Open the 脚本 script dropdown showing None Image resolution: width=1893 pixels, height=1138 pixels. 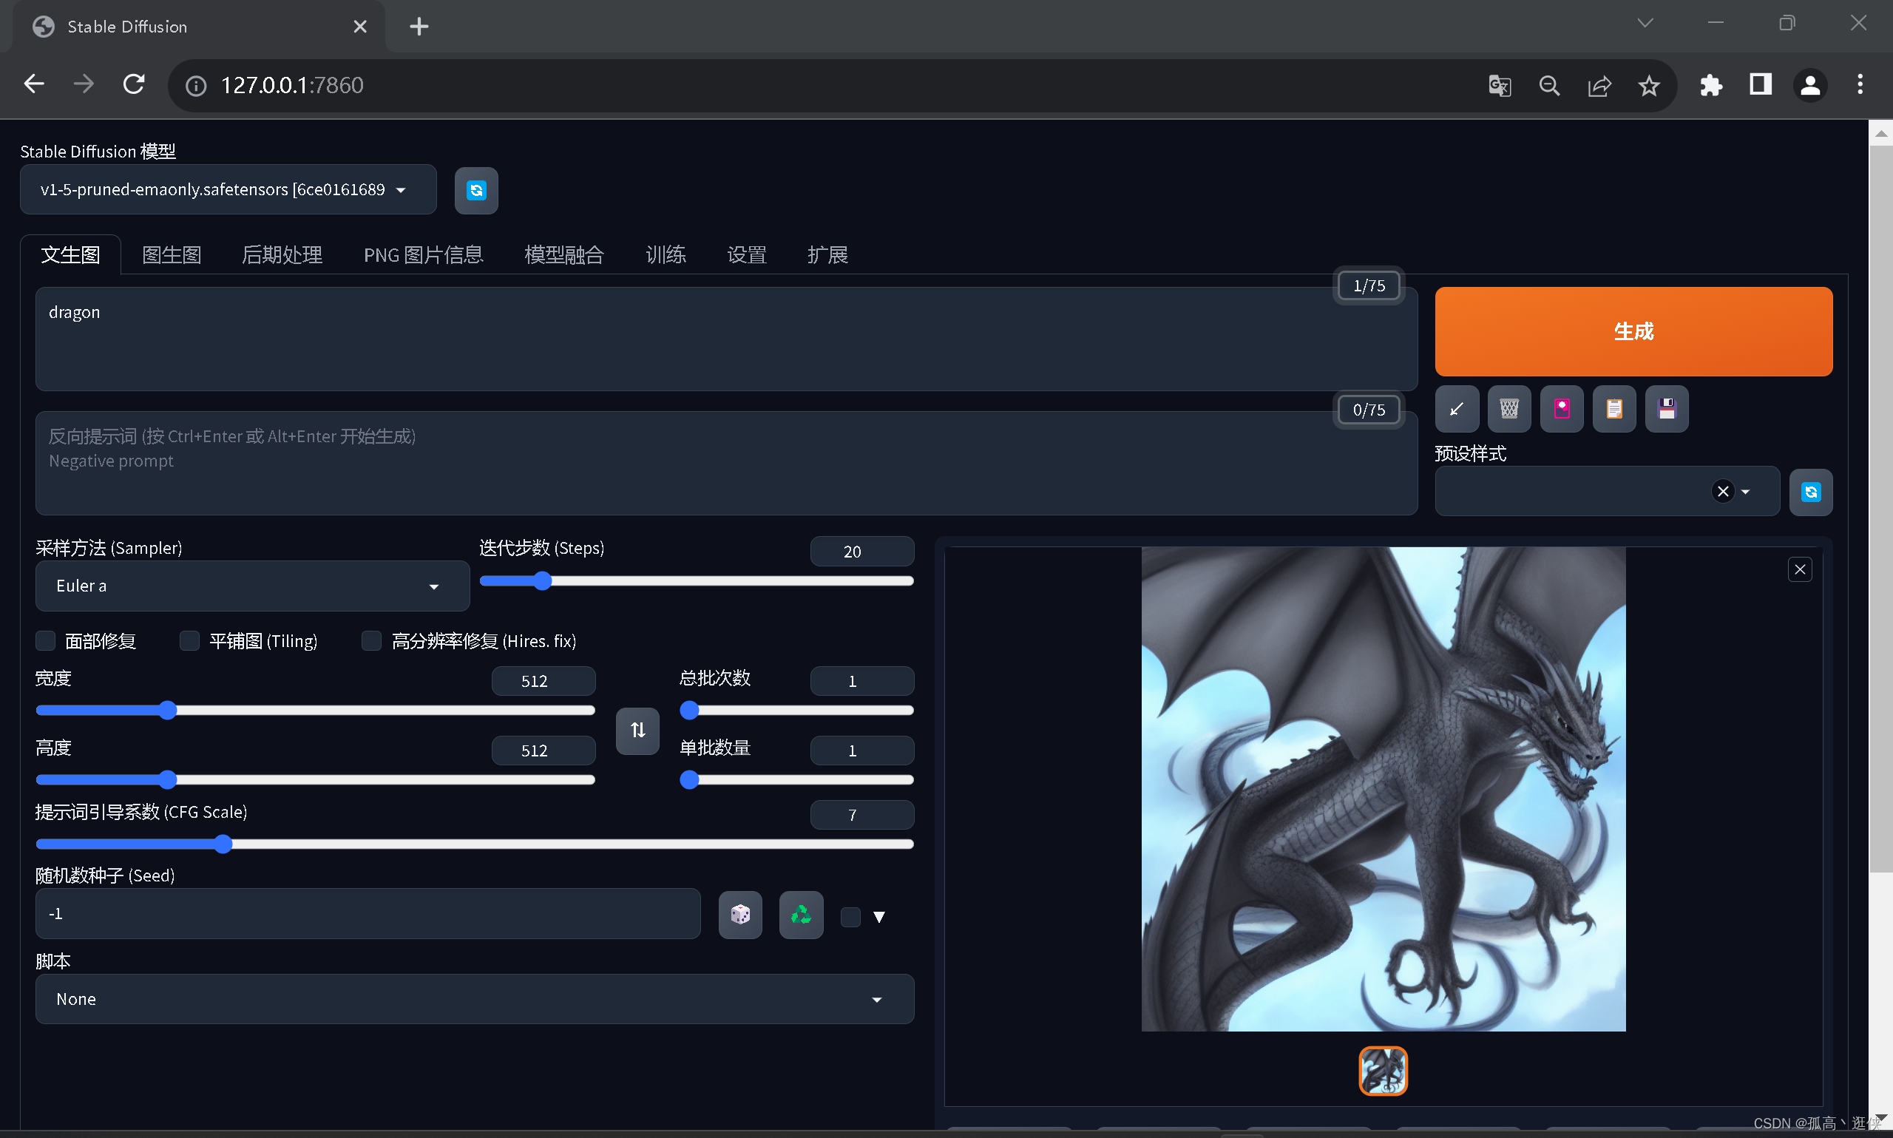pos(474,998)
